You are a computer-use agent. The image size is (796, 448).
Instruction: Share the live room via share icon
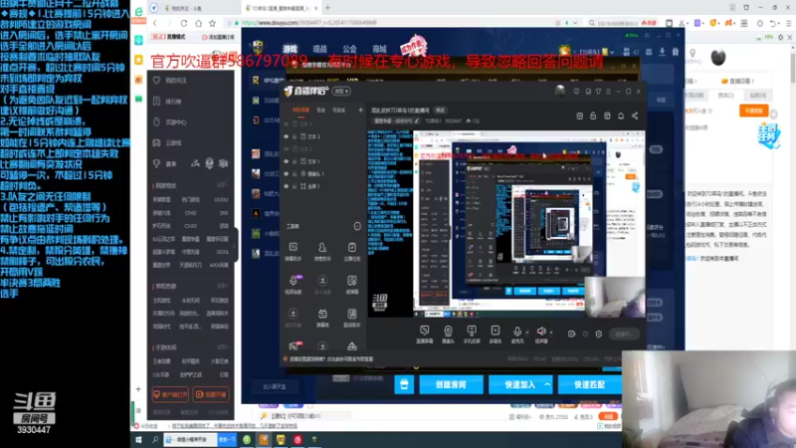[635, 115]
